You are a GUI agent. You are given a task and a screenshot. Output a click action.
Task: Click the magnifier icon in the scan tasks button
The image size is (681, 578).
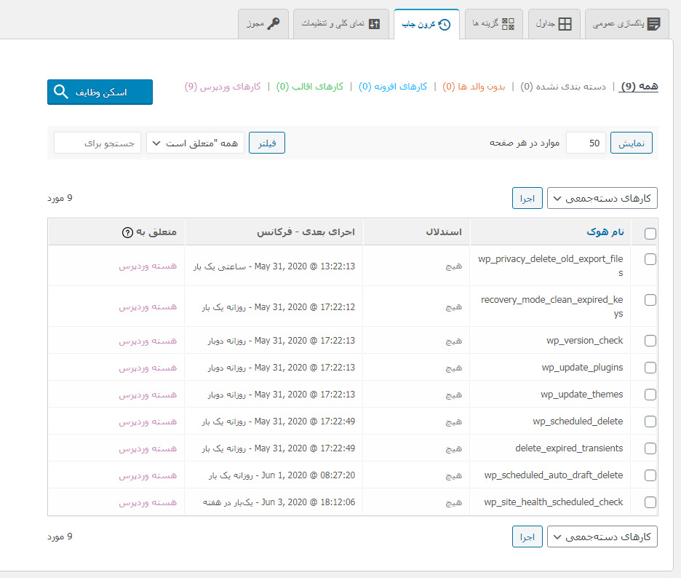[x=61, y=92]
